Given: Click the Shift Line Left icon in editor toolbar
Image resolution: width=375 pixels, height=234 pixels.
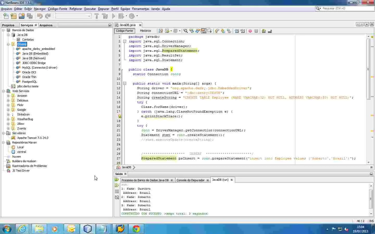Looking at the screenshot, I should (x=237, y=31).
